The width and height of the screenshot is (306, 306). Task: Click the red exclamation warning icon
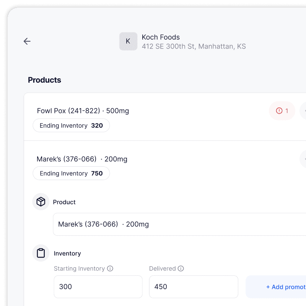click(x=279, y=111)
